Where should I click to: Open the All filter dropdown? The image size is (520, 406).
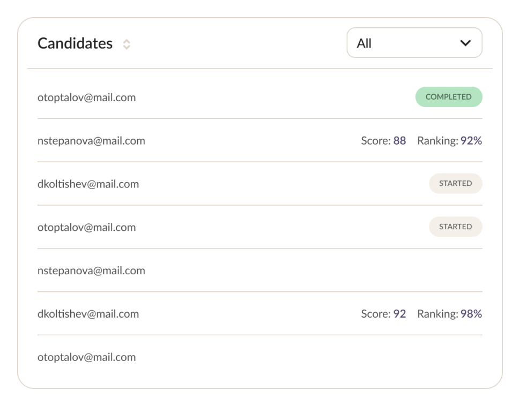[414, 43]
